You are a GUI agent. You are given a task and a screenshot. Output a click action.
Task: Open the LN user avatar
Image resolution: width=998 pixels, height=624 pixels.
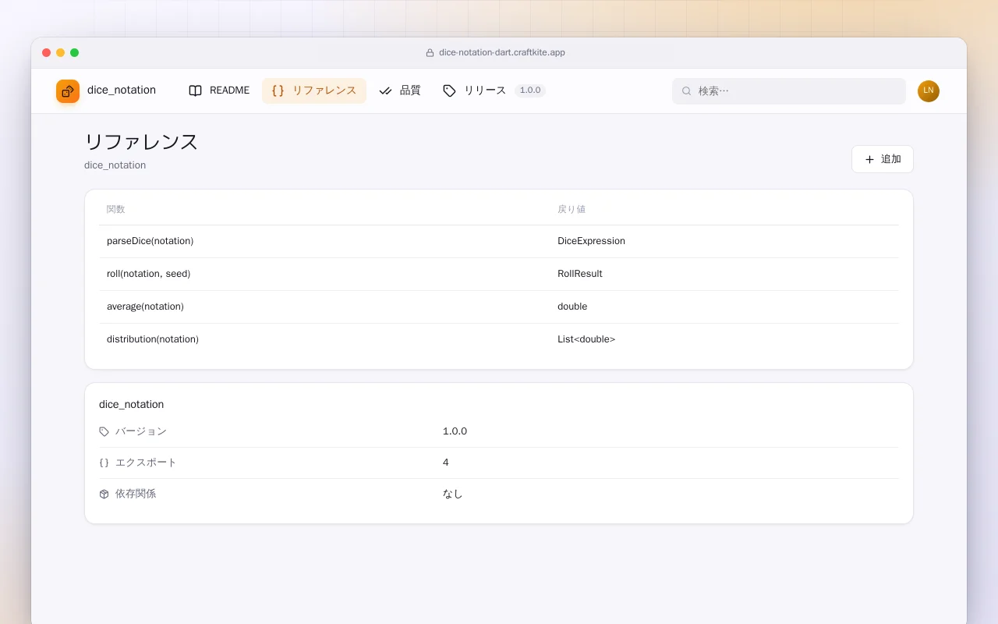pos(929,91)
